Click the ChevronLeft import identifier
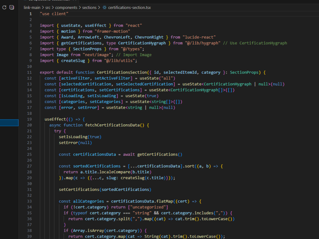Screen dimensions: 319x239 (x=117, y=37)
